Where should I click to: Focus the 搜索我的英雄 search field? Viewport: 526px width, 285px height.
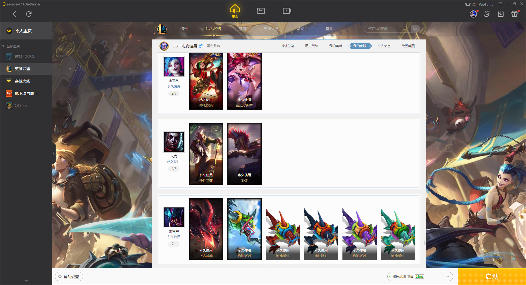tap(388, 29)
